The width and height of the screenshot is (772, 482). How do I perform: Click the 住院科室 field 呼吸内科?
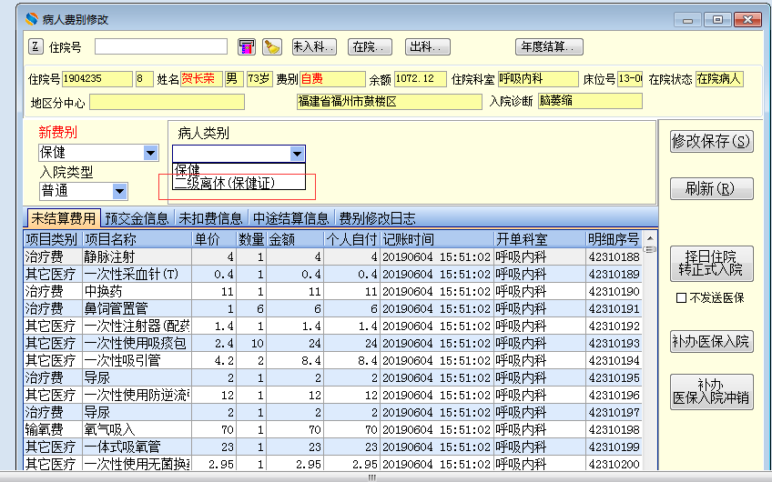point(538,79)
